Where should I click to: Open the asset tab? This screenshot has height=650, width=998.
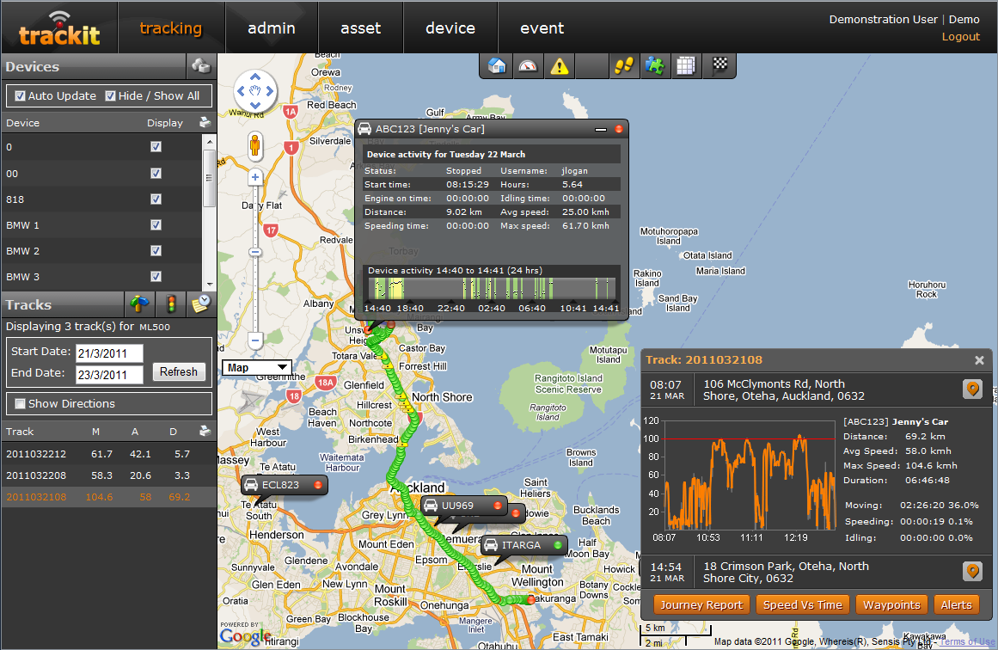[360, 28]
